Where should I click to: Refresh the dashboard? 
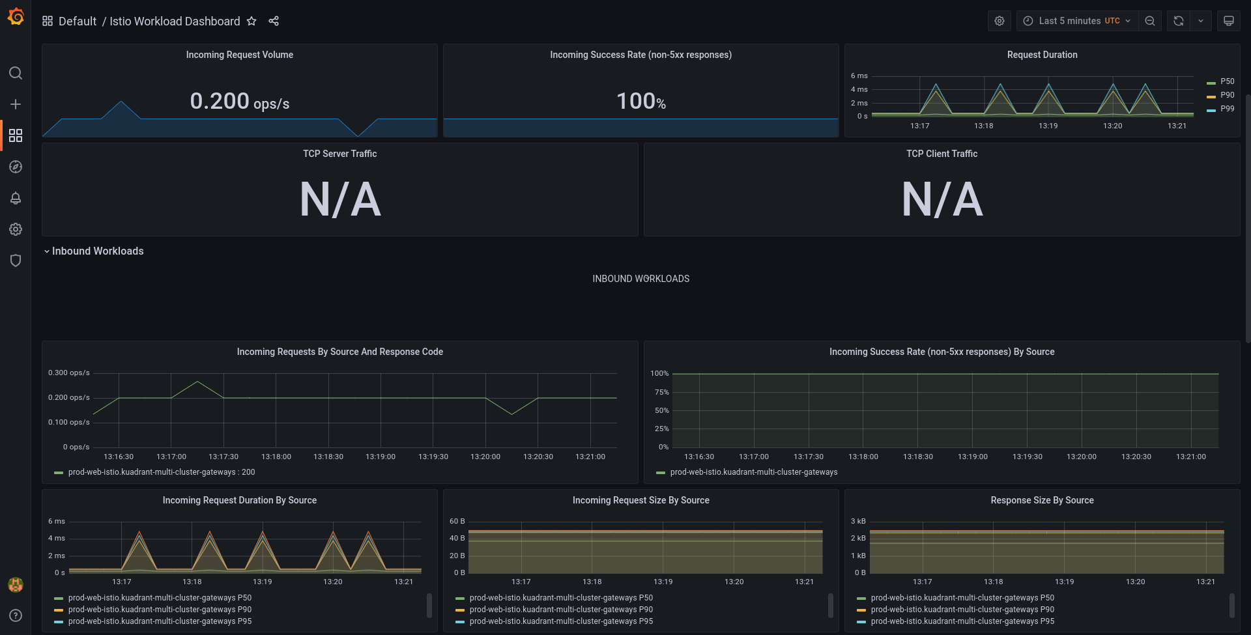[1179, 21]
